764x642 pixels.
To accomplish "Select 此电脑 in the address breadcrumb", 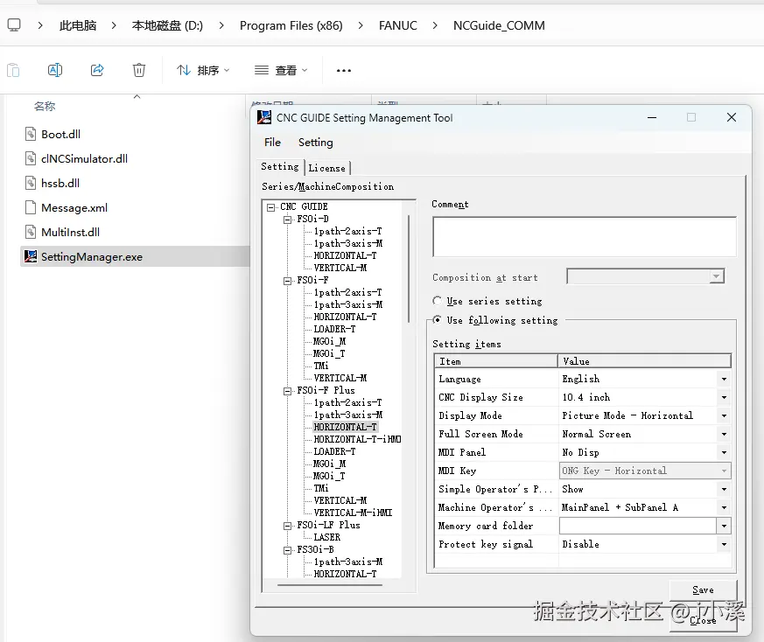I will (x=78, y=25).
